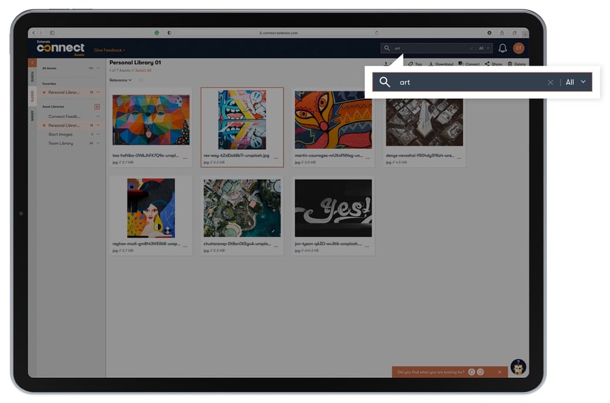Click the browser share icon
Image resolution: width=610 pixels, height=403 pixels.
pos(502,33)
